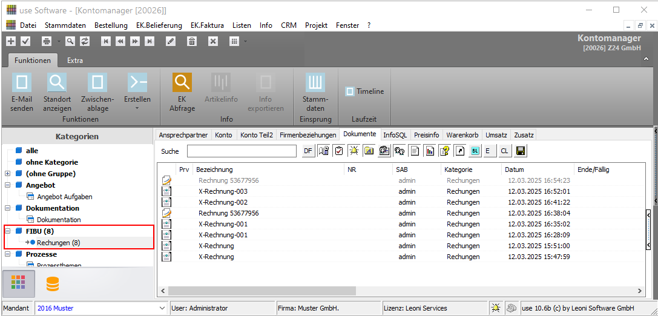Click the E button in documents toolbar

tap(489, 151)
